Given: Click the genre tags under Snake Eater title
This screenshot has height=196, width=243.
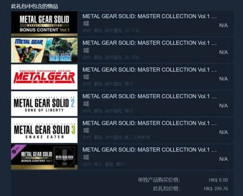Looking at the screenshot, I should click(x=116, y=137).
